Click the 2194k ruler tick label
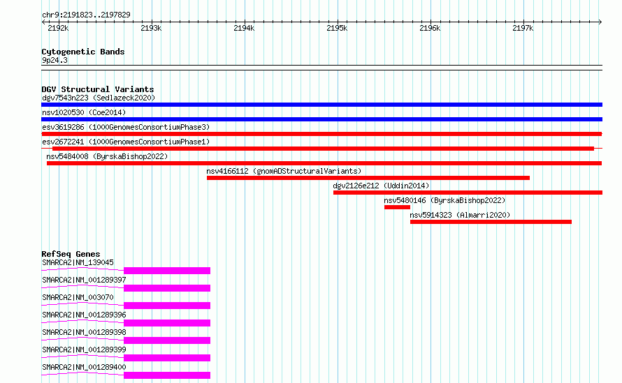 click(x=244, y=28)
